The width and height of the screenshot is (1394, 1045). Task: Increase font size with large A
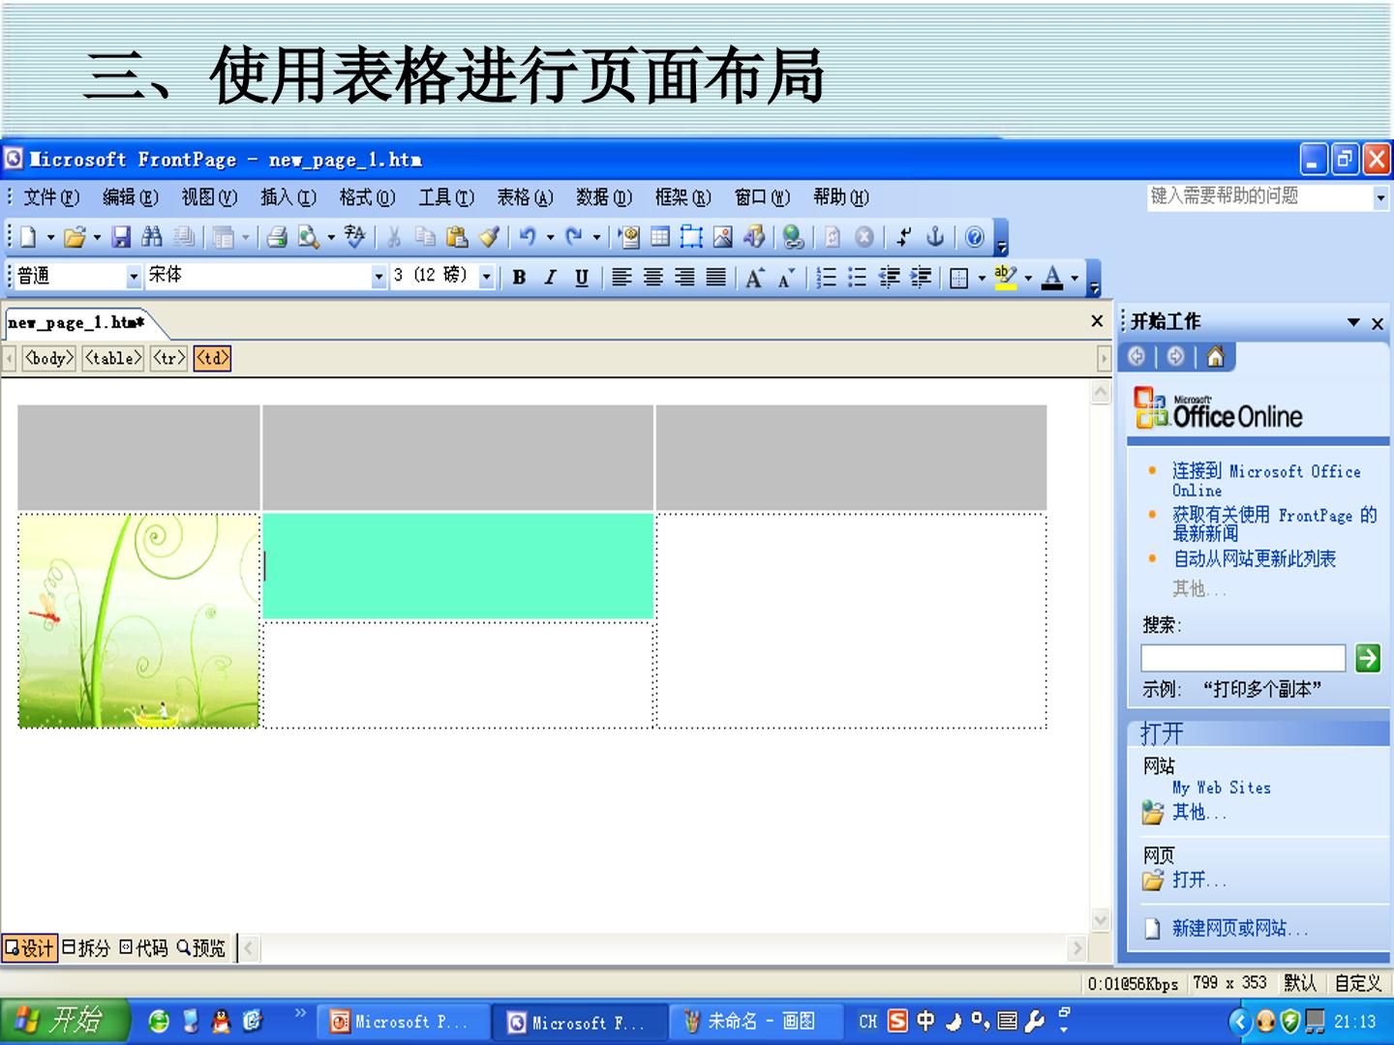point(755,278)
